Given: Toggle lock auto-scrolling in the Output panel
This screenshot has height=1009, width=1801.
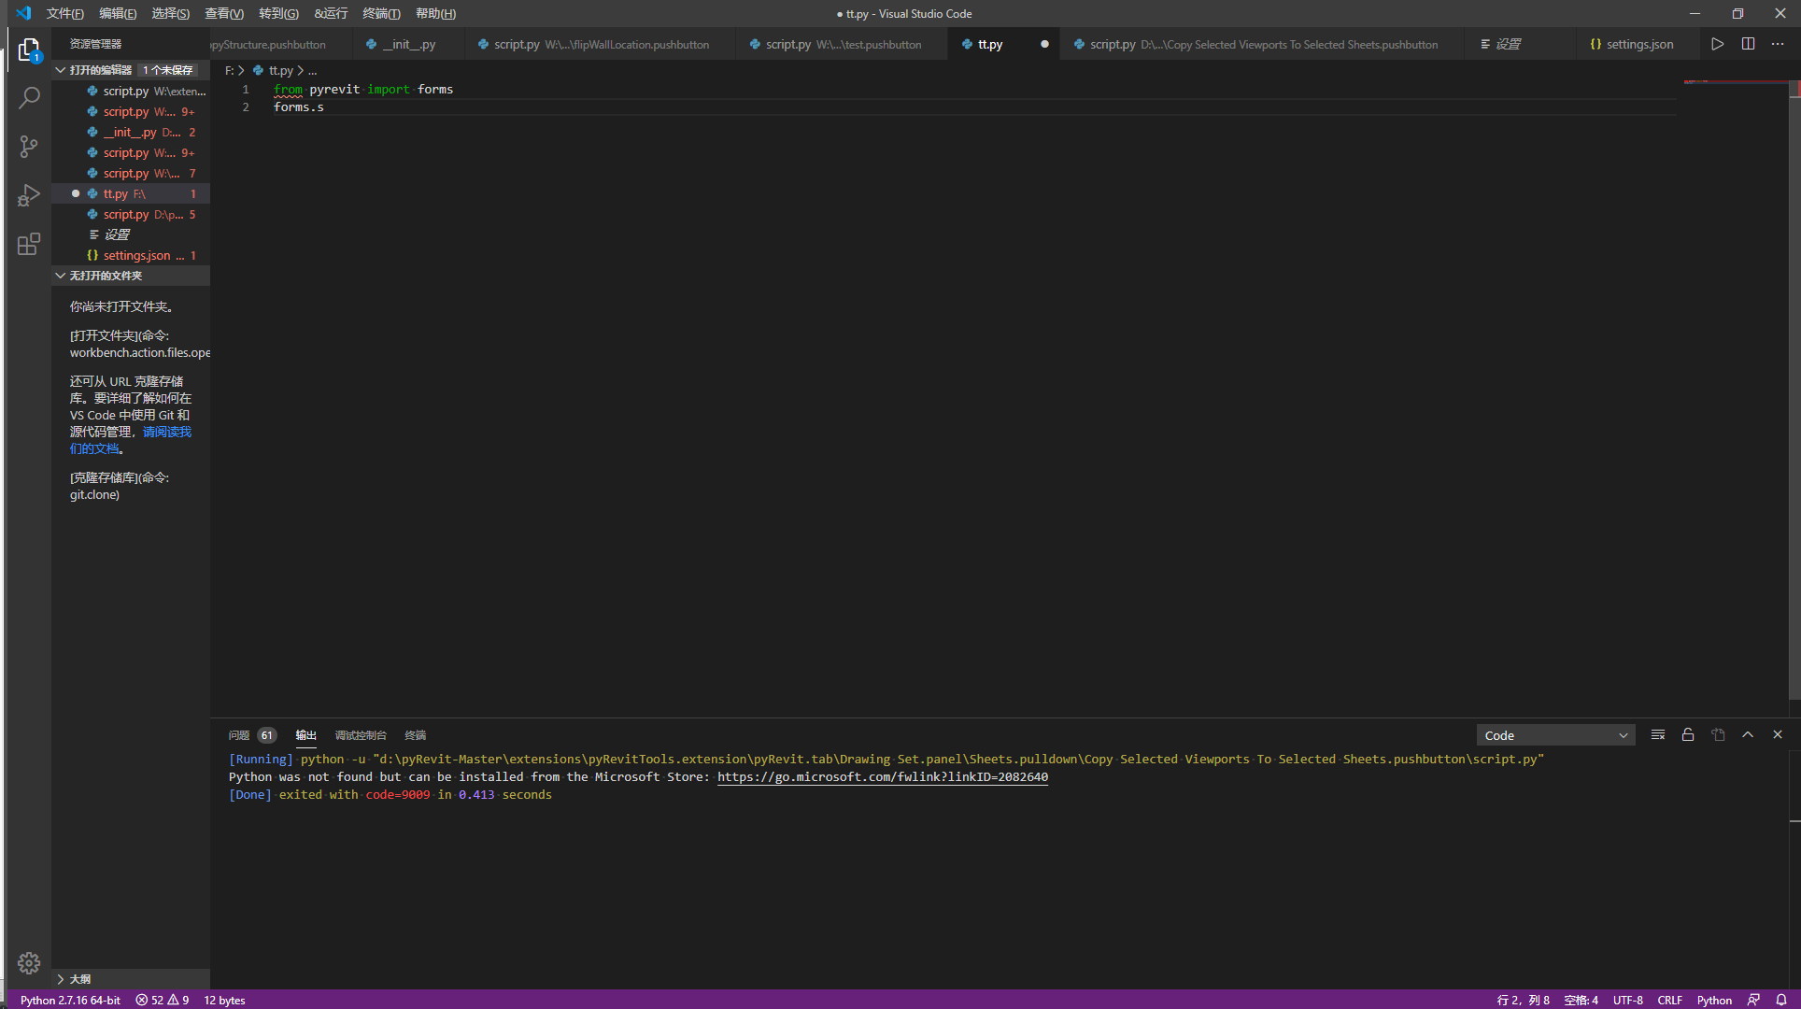Looking at the screenshot, I should [x=1688, y=734].
